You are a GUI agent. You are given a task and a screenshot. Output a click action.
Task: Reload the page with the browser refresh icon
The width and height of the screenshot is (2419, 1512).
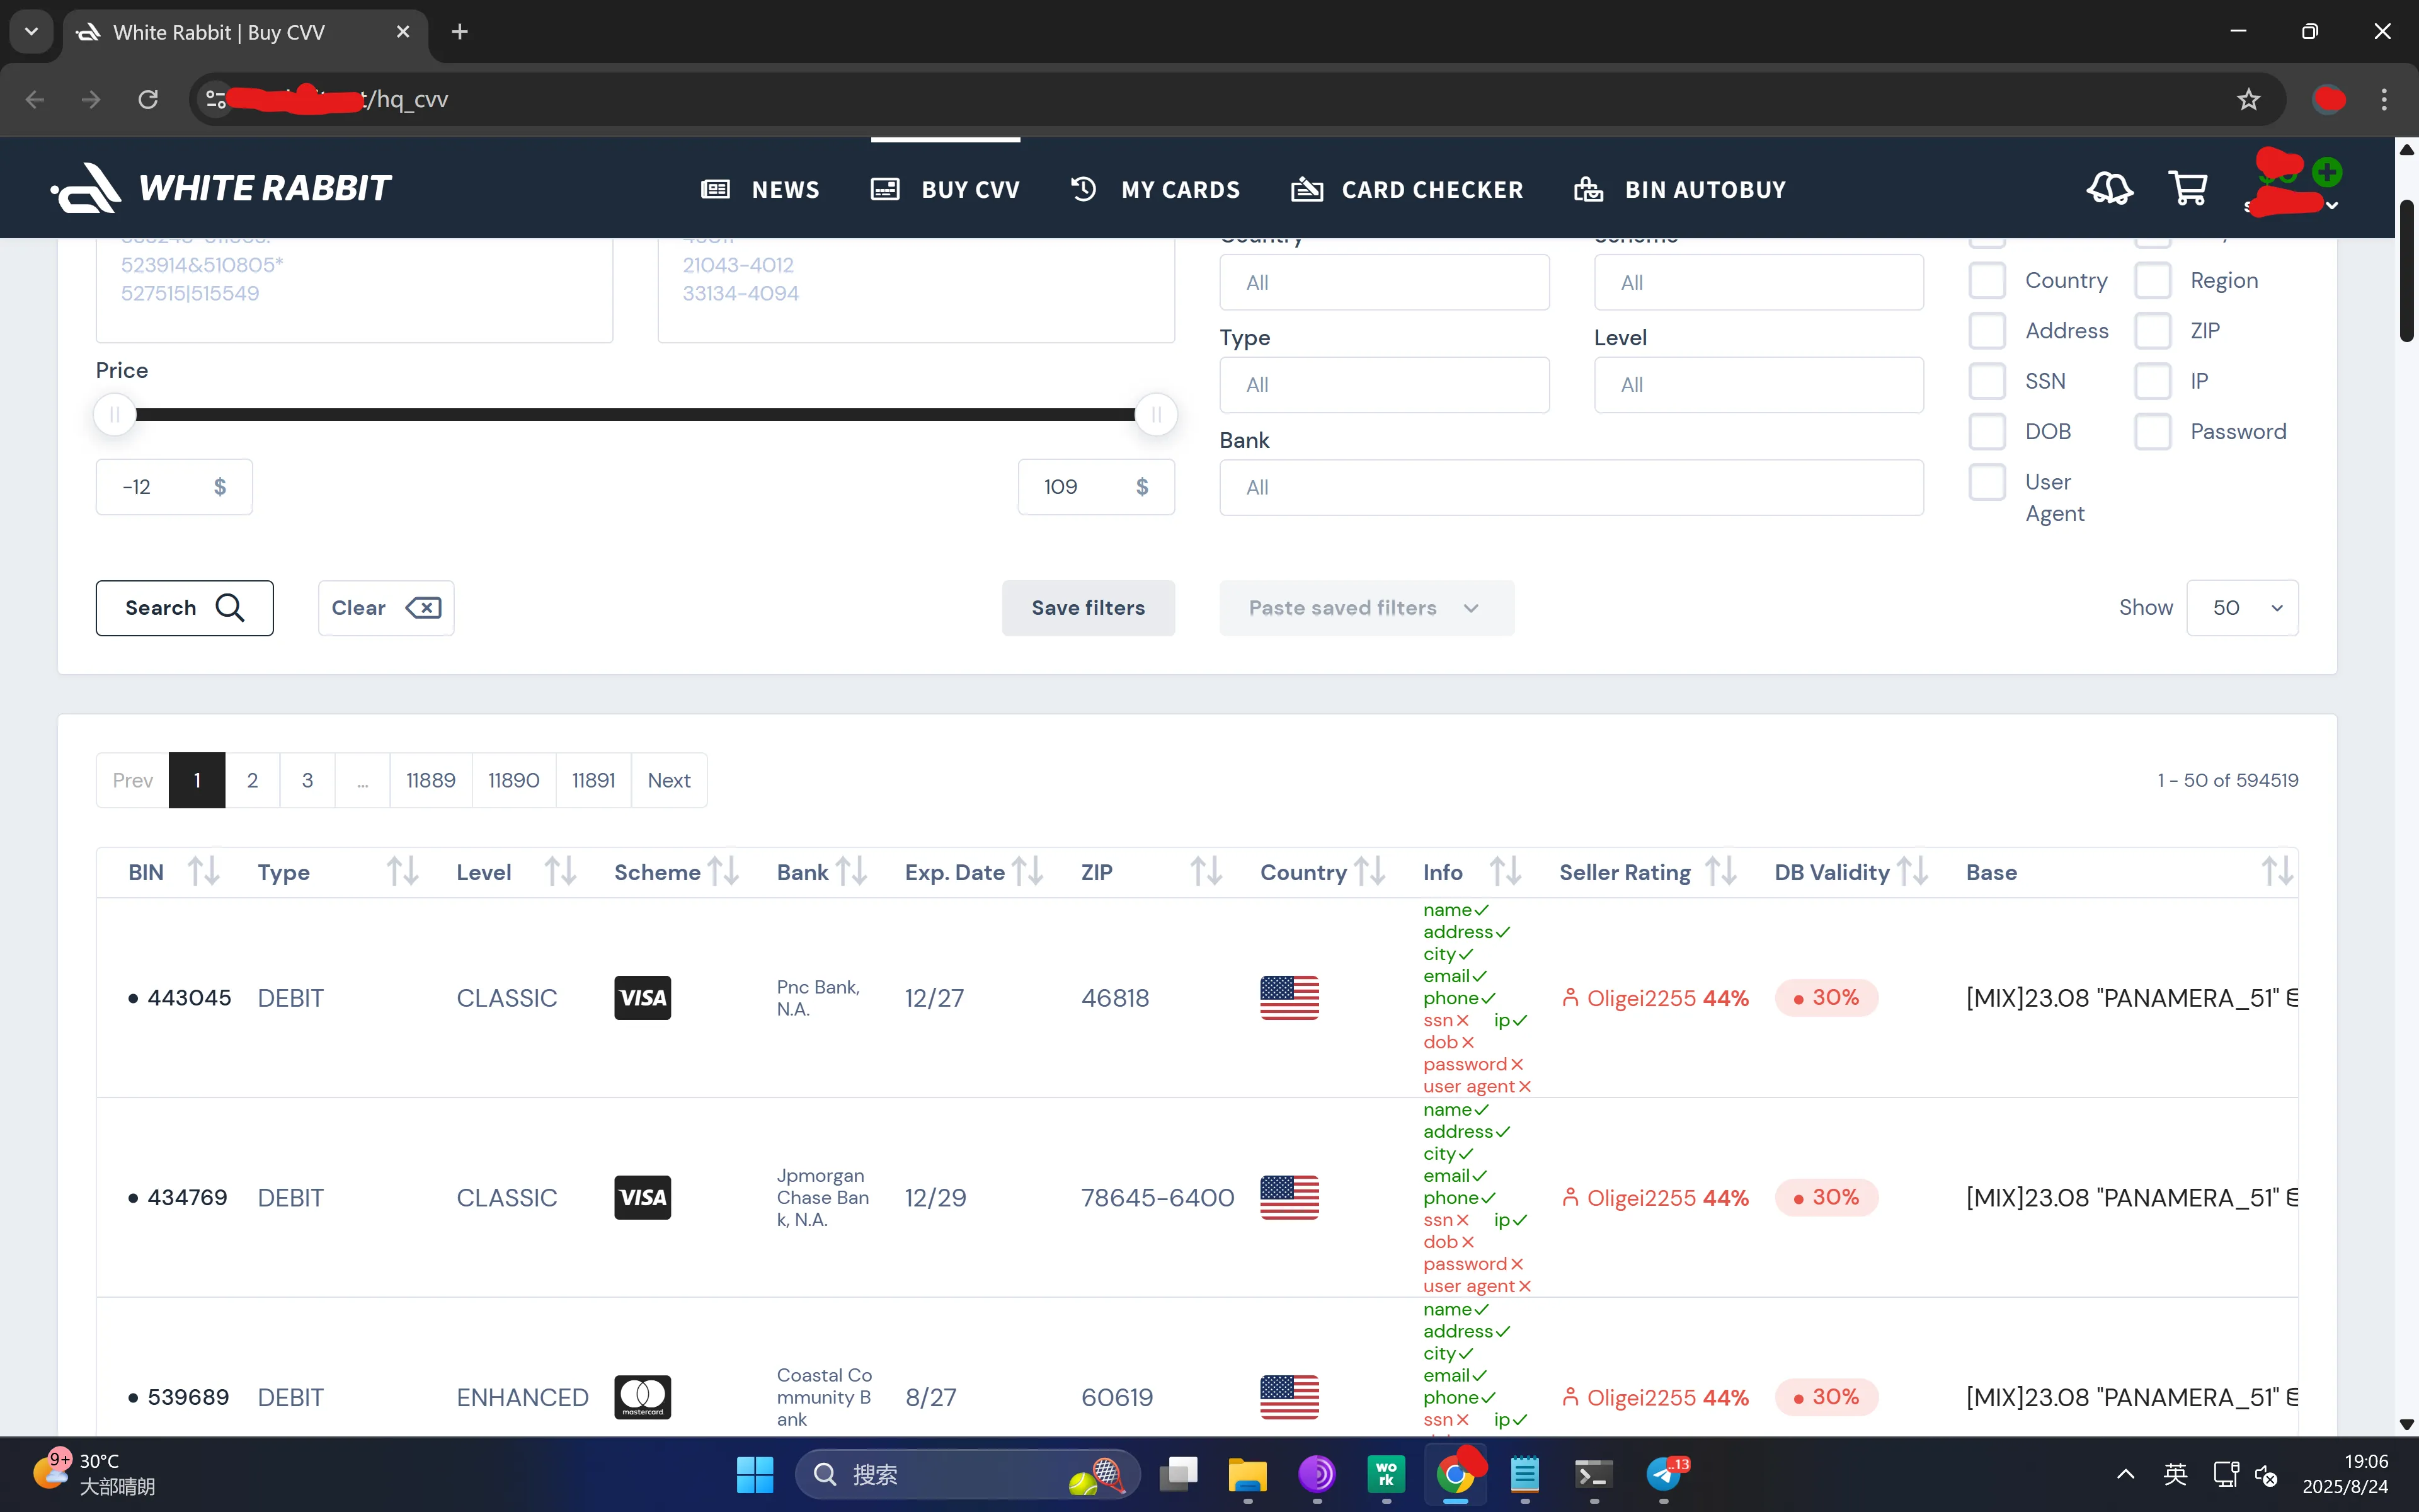[x=148, y=99]
